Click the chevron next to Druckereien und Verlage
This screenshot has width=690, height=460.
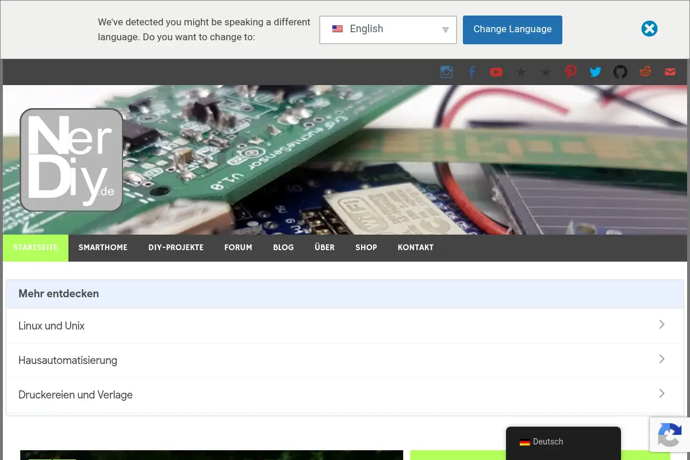click(662, 393)
